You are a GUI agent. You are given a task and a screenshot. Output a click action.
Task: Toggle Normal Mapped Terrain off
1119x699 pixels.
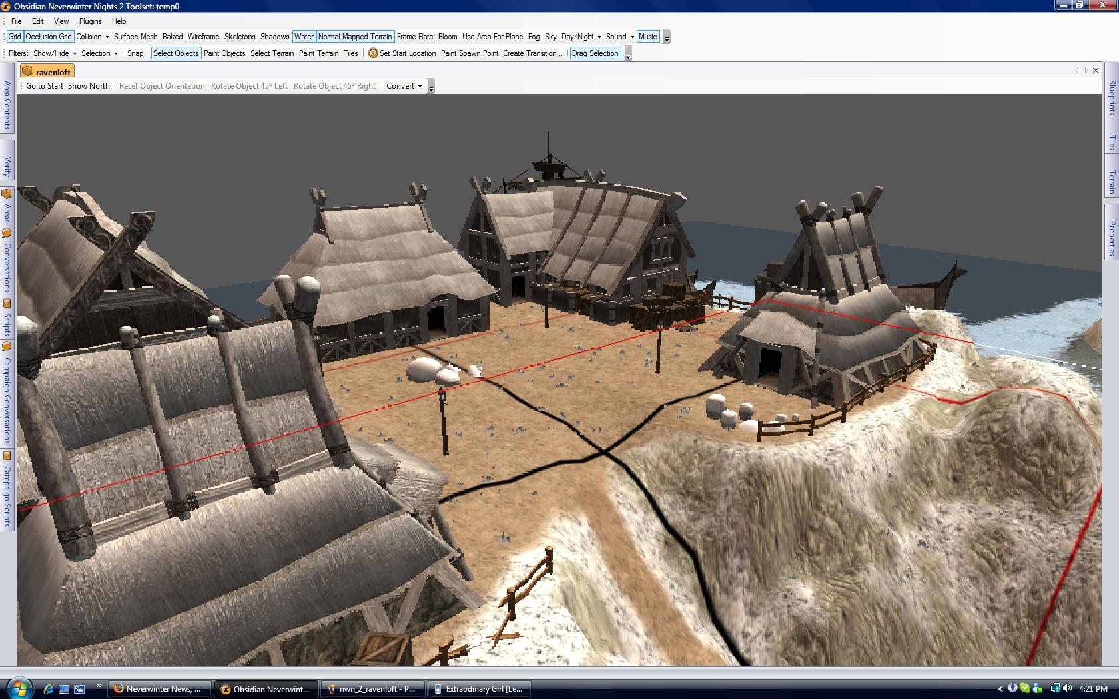(x=355, y=37)
